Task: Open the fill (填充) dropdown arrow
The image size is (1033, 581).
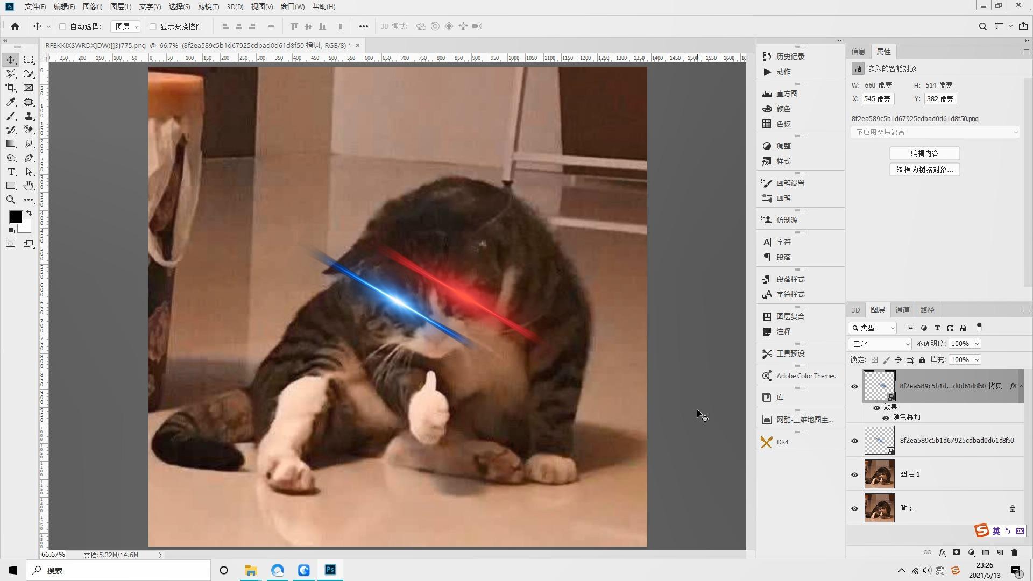Action: [977, 360]
